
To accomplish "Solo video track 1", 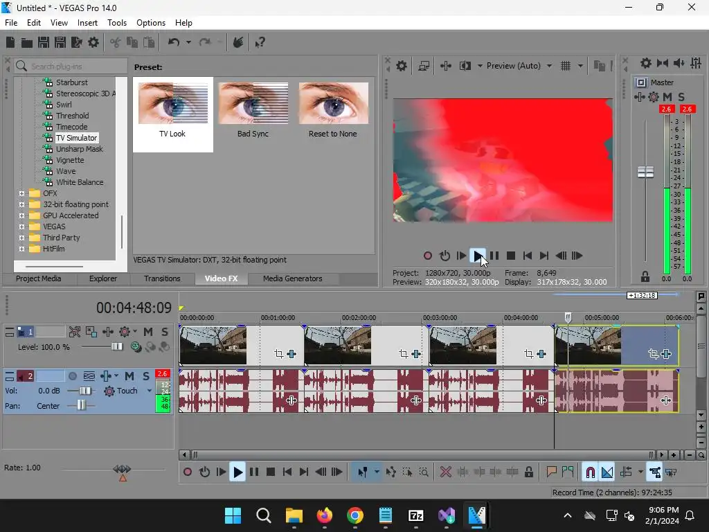I will [165, 332].
